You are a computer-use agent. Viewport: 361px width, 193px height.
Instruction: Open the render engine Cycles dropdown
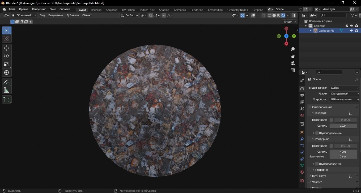(x=345, y=88)
